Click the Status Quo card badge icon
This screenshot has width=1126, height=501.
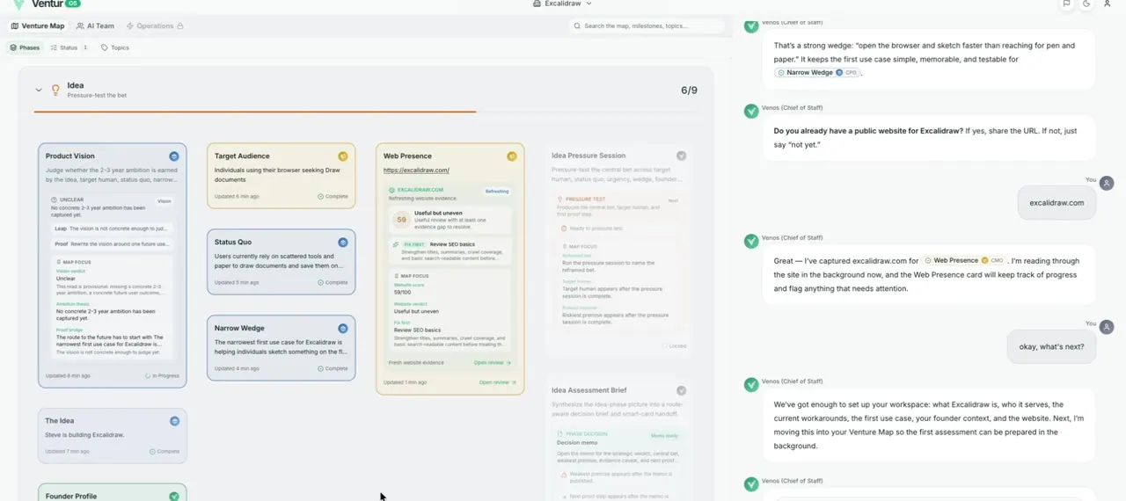[x=343, y=243]
